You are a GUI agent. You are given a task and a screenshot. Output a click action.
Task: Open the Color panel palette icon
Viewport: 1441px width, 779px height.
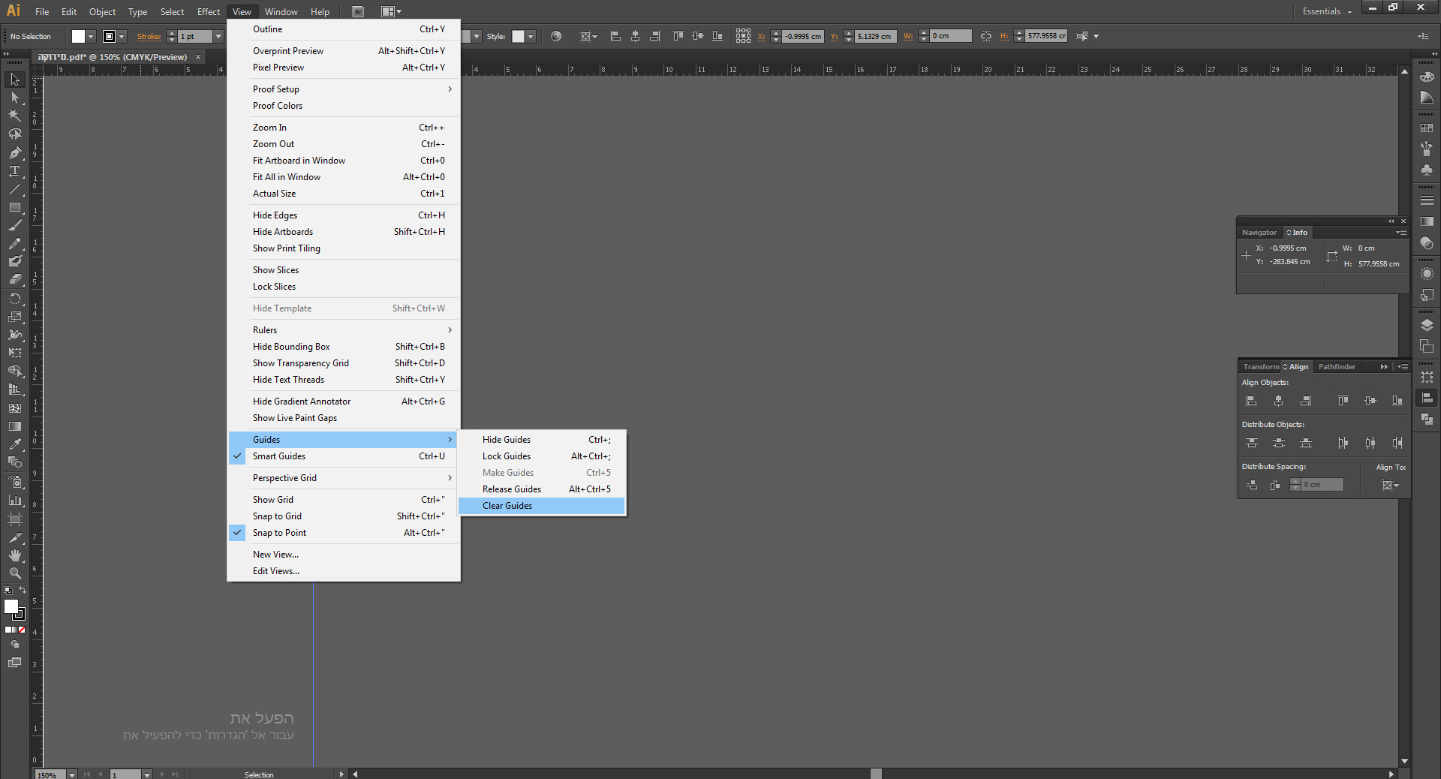coord(1427,77)
